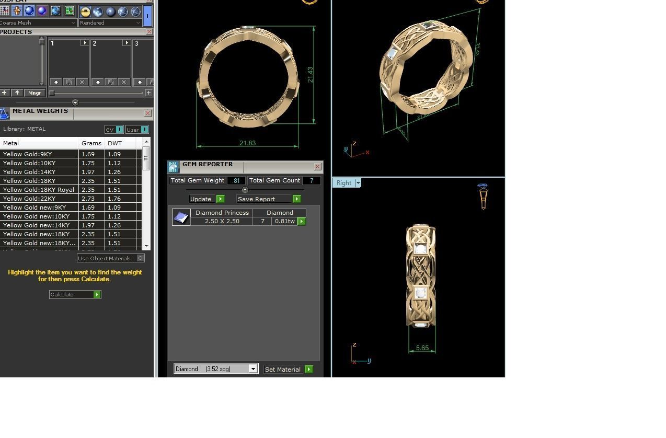Click the Metal Weights panel scale icon

(4, 113)
